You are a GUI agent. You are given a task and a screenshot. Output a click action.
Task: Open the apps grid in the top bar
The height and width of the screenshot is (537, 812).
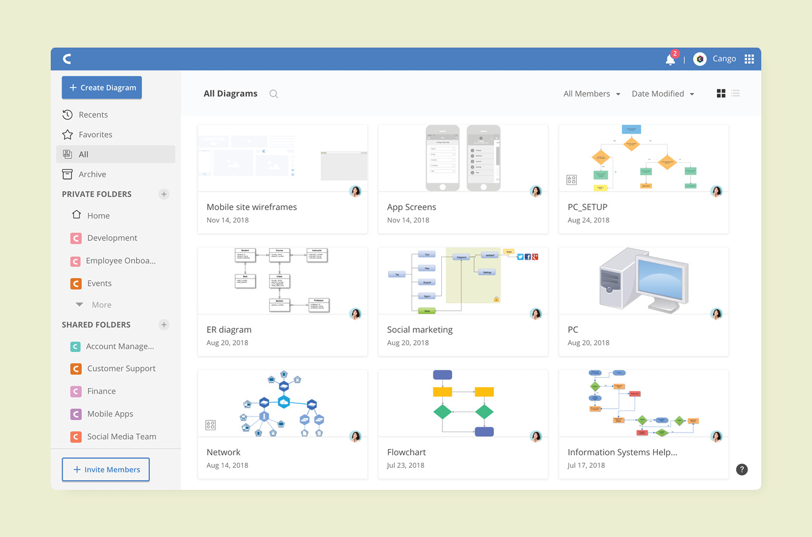pos(749,58)
